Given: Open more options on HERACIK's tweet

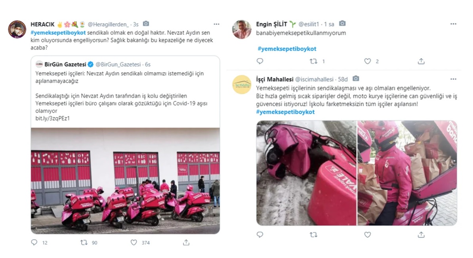Looking at the screenshot, I should tap(216, 24).
